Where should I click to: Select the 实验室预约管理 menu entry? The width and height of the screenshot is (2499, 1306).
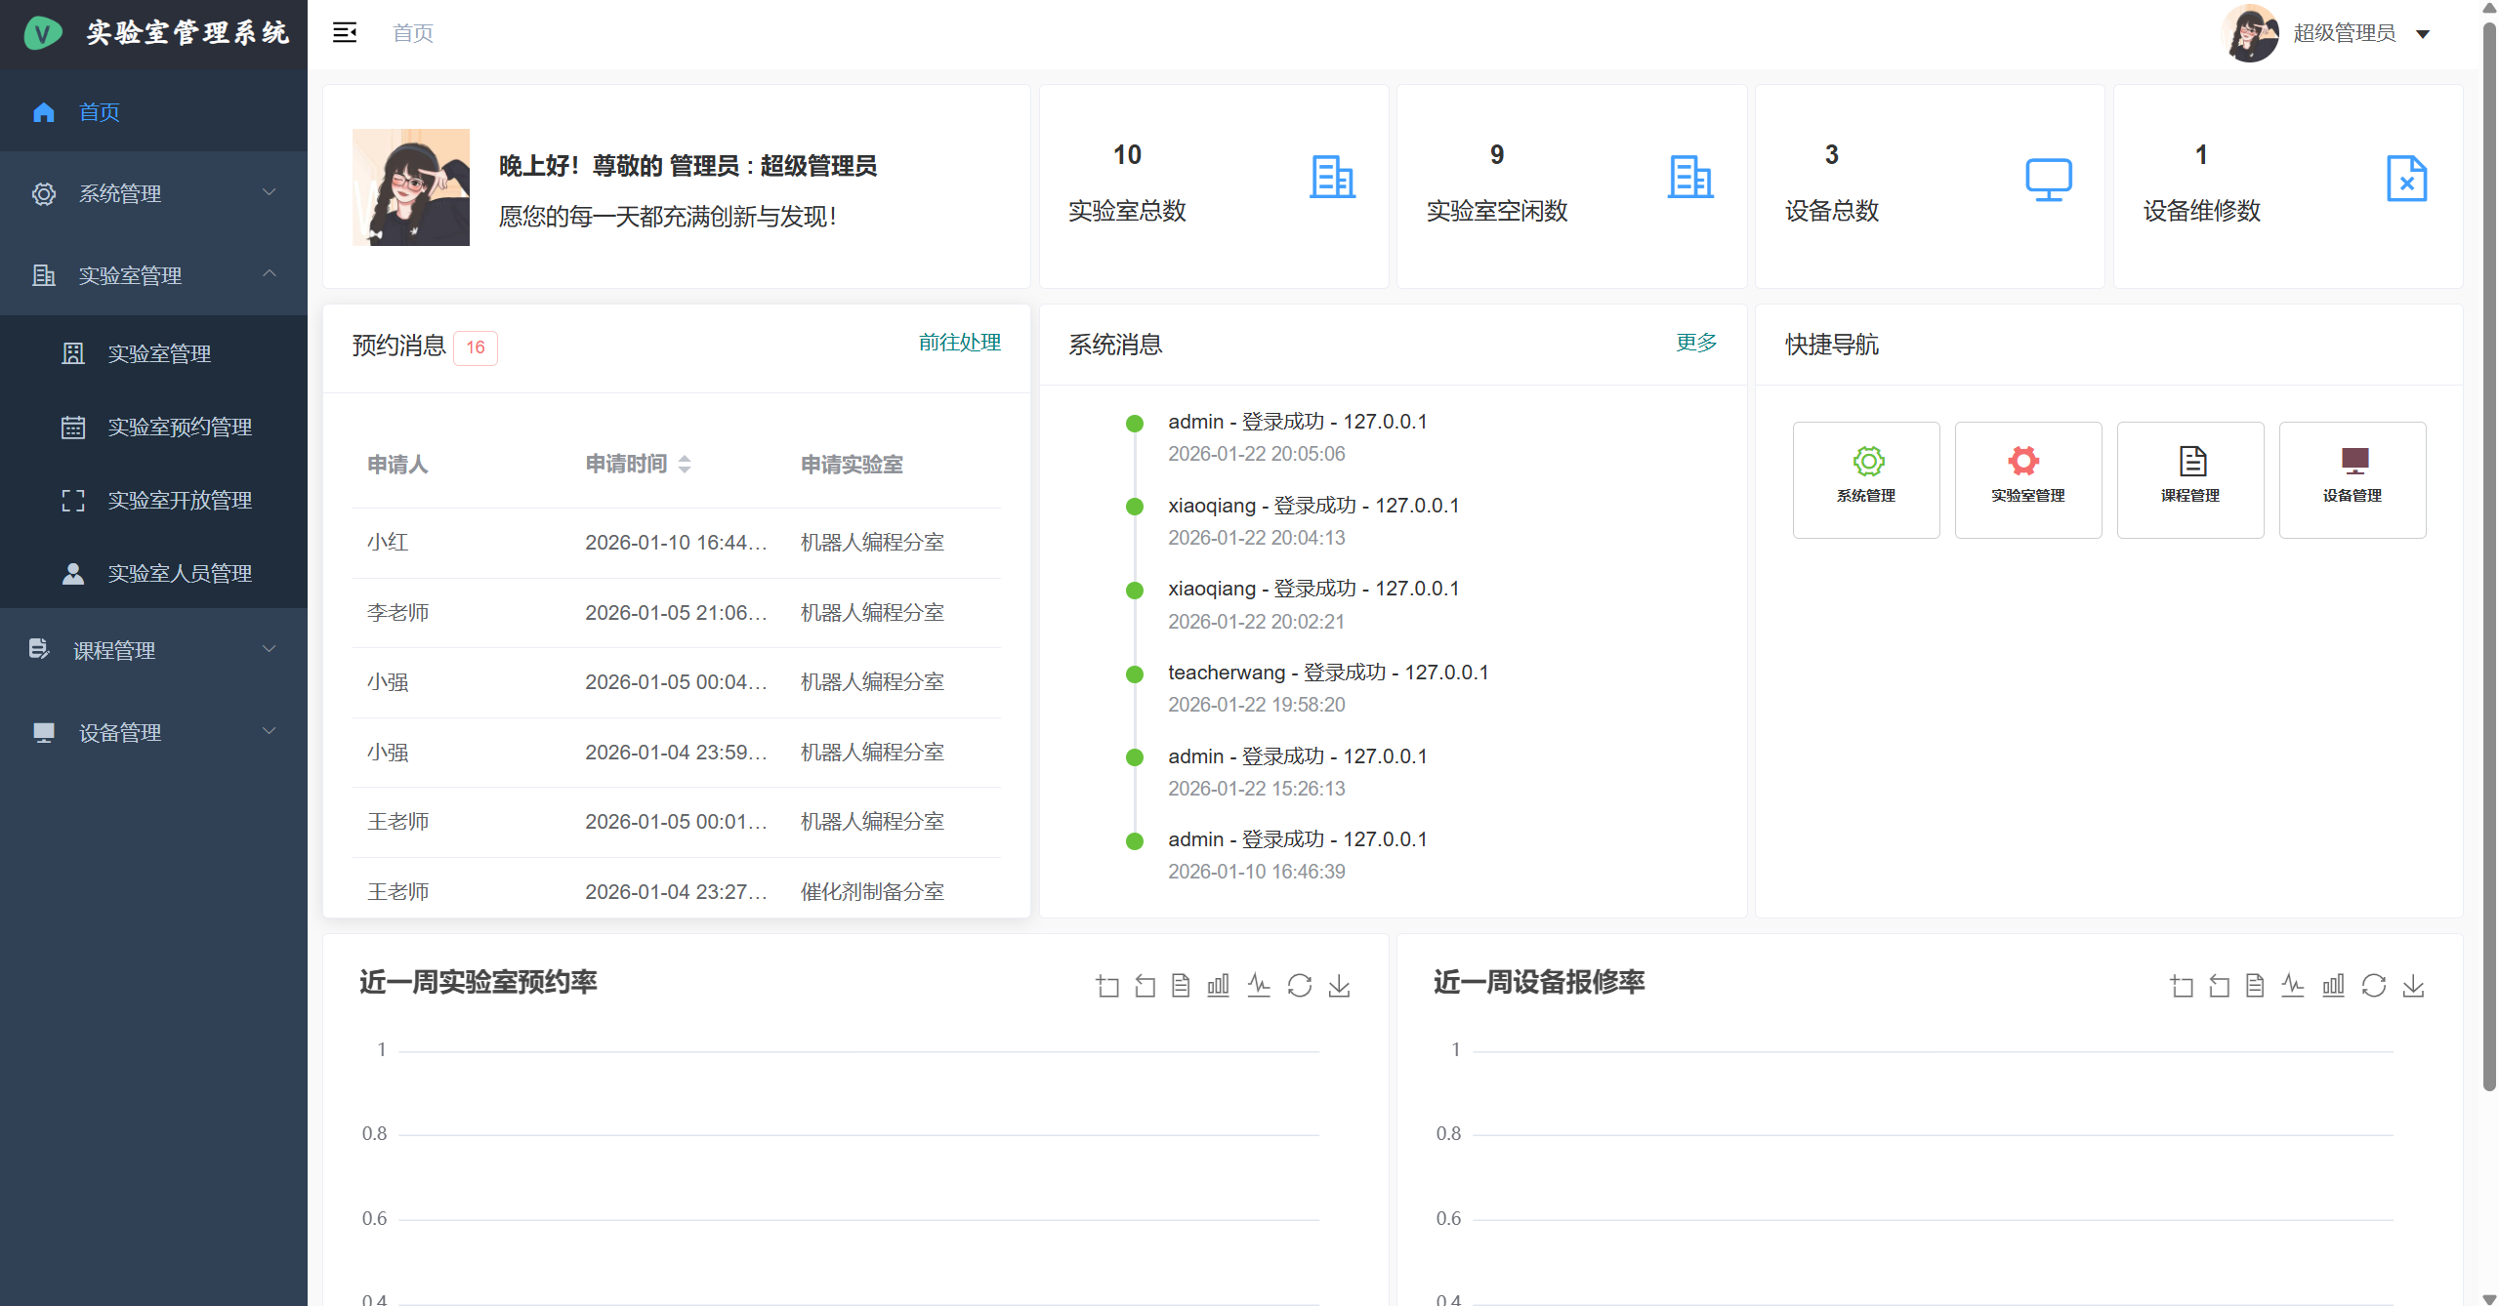click(180, 427)
